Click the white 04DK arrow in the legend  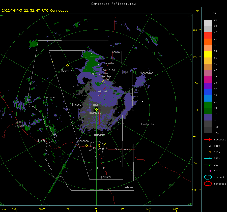click(208, 146)
